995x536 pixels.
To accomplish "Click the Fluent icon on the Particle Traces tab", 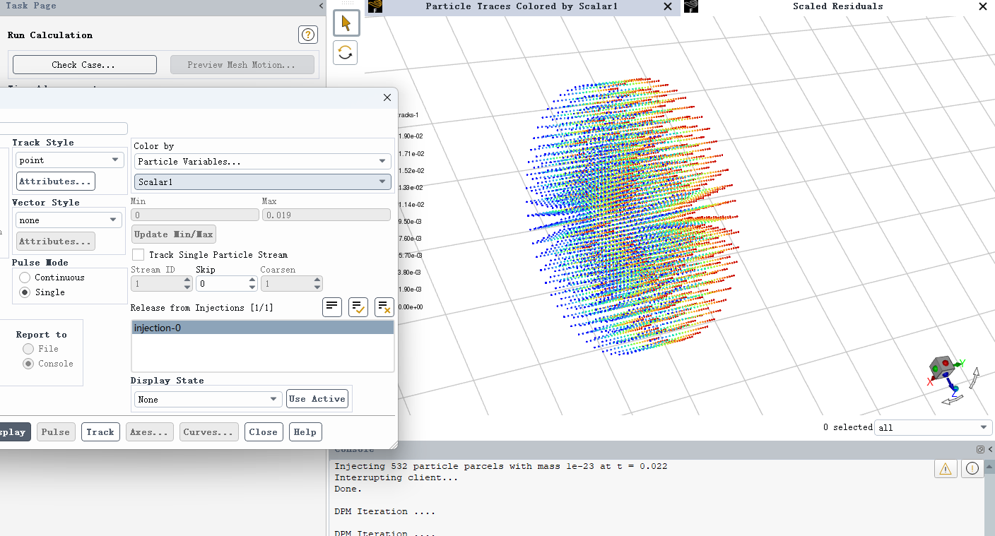I will coord(376,6).
